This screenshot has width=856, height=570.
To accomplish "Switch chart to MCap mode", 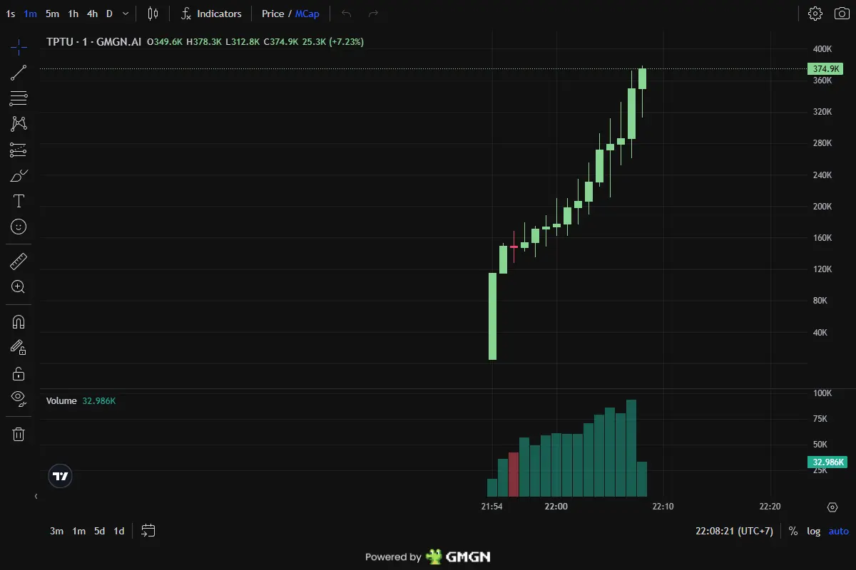I will click(x=307, y=14).
